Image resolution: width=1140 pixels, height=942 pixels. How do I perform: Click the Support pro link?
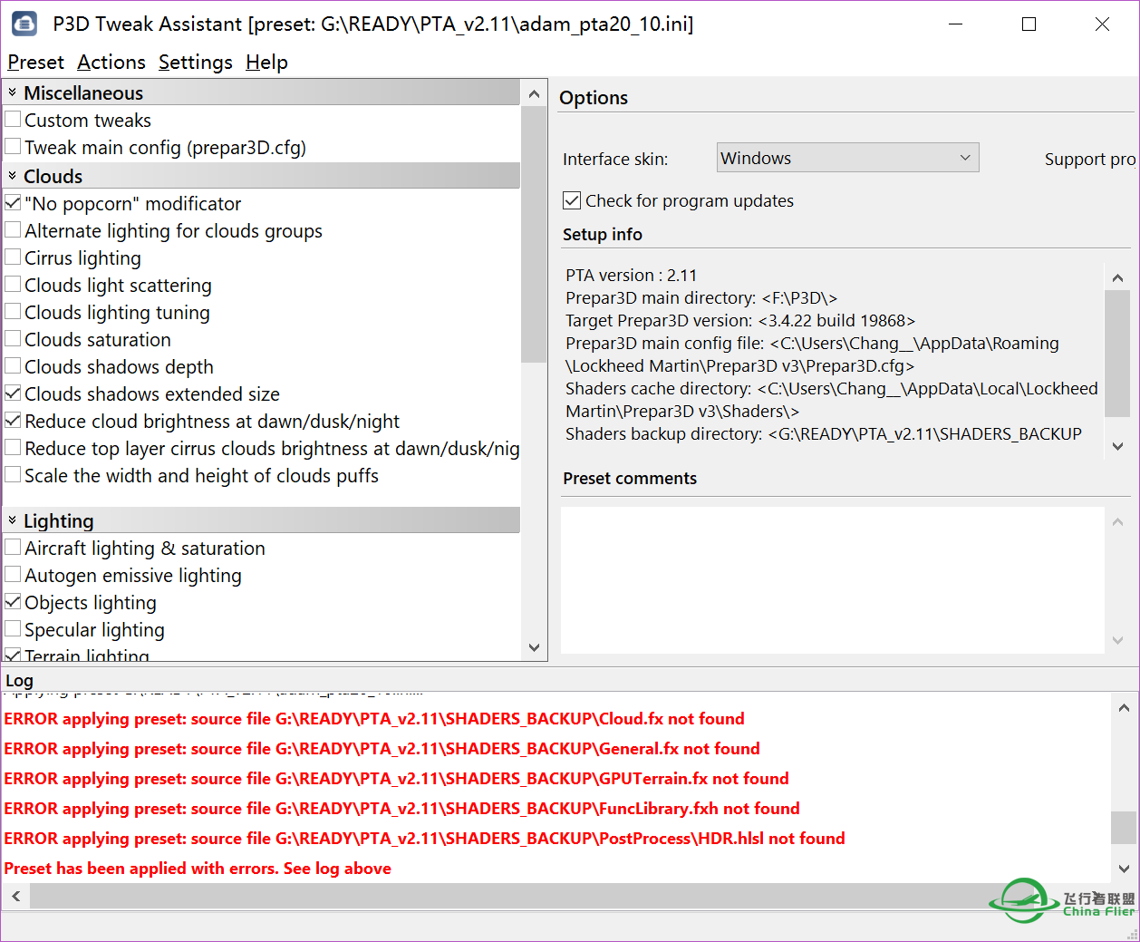coord(1090,159)
